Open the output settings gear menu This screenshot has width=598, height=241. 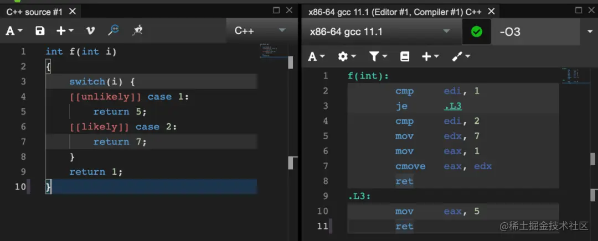click(347, 57)
